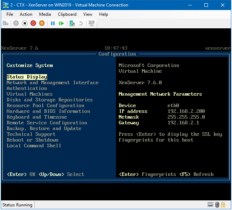The image size is (232, 210).
Task: Select Network and Management Interface
Action: pos(52,83)
